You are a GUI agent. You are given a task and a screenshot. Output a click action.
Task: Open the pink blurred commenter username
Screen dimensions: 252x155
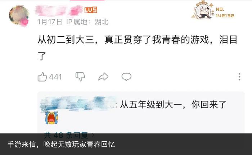(59, 10)
